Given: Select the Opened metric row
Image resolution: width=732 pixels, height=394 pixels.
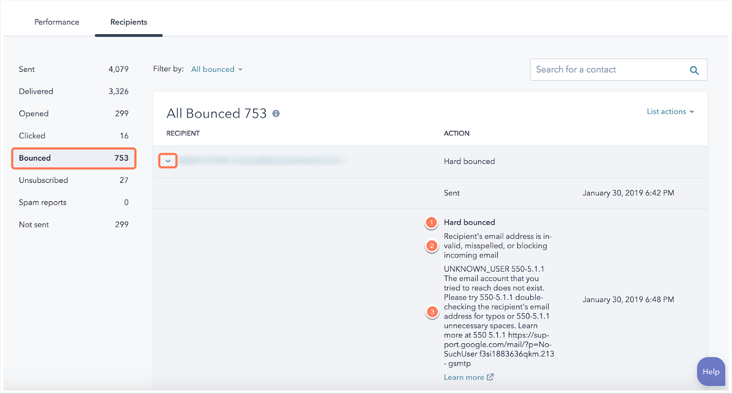Looking at the screenshot, I should [73, 113].
